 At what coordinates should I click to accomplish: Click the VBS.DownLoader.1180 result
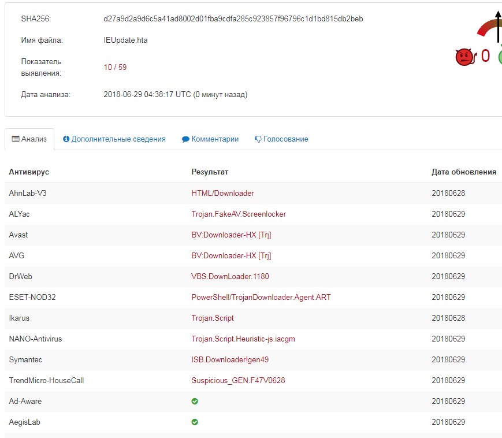point(230,276)
